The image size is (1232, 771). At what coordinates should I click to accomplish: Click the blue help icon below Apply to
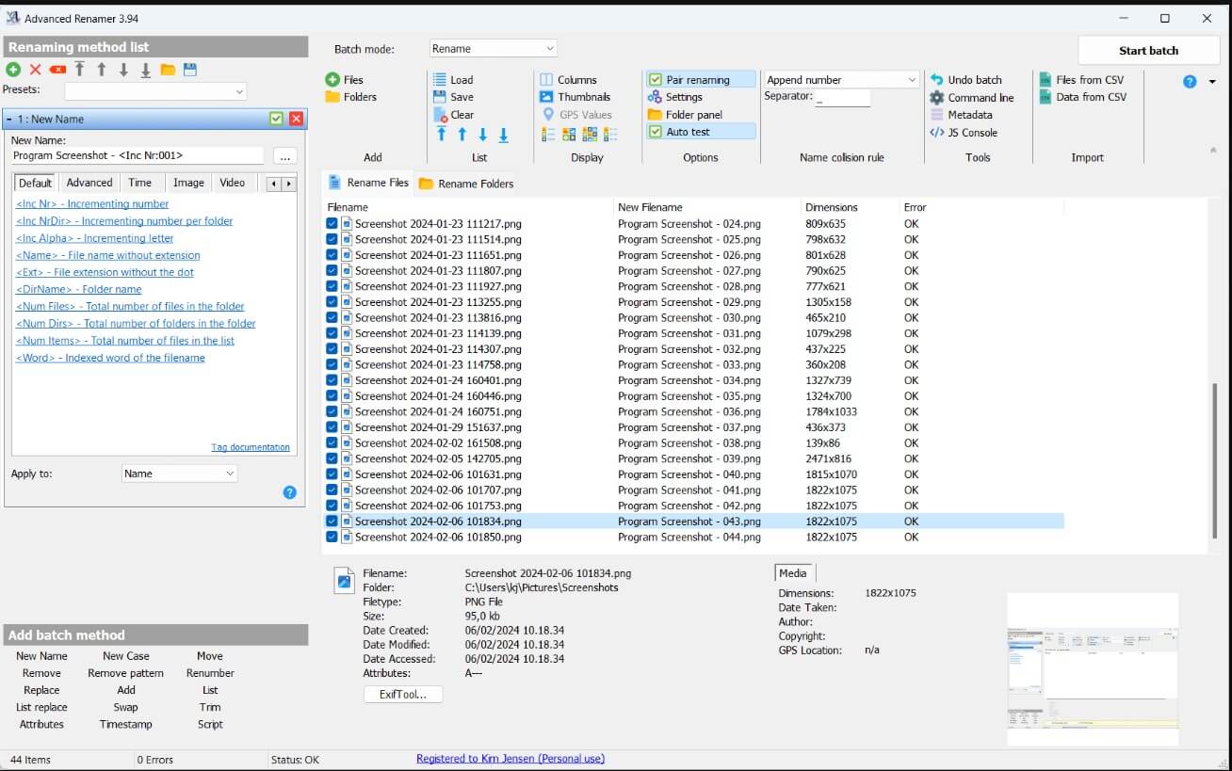coord(289,492)
